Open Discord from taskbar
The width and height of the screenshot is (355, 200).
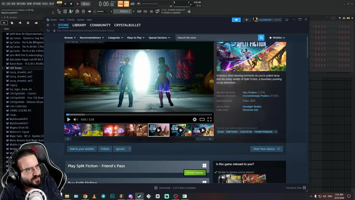point(131,196)
